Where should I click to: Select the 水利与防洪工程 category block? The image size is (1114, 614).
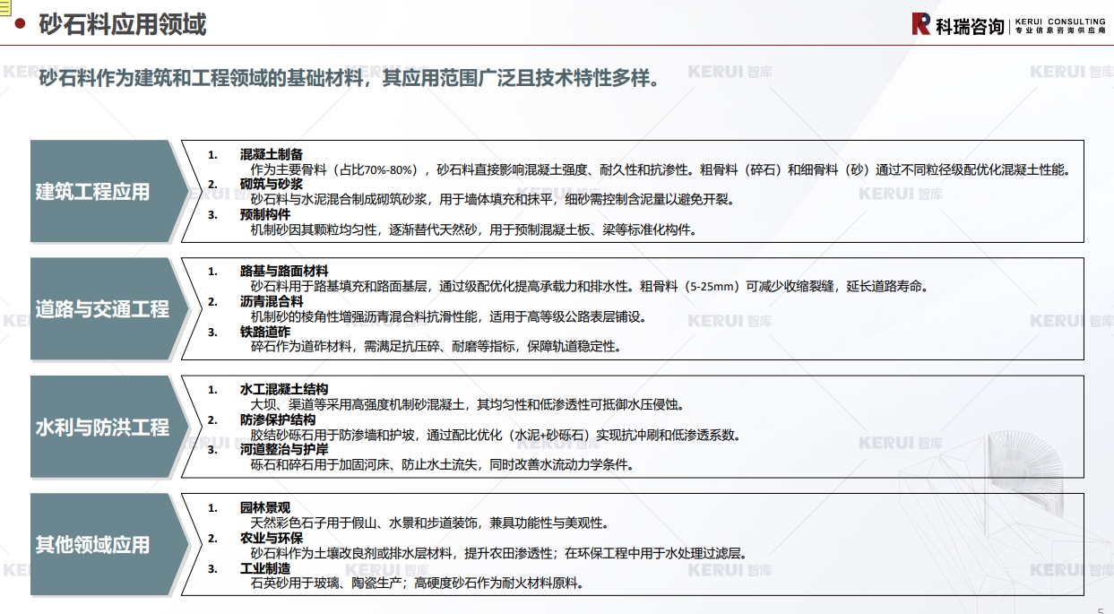click(x=101, y=427)
